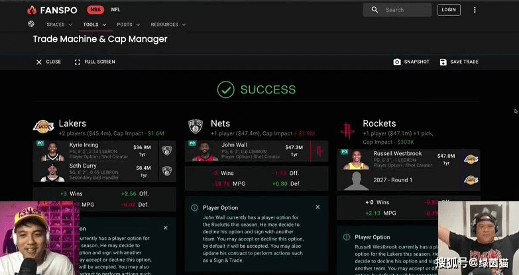
Task: Click the info icon in Nets Player Option
Action: (195, 208)
